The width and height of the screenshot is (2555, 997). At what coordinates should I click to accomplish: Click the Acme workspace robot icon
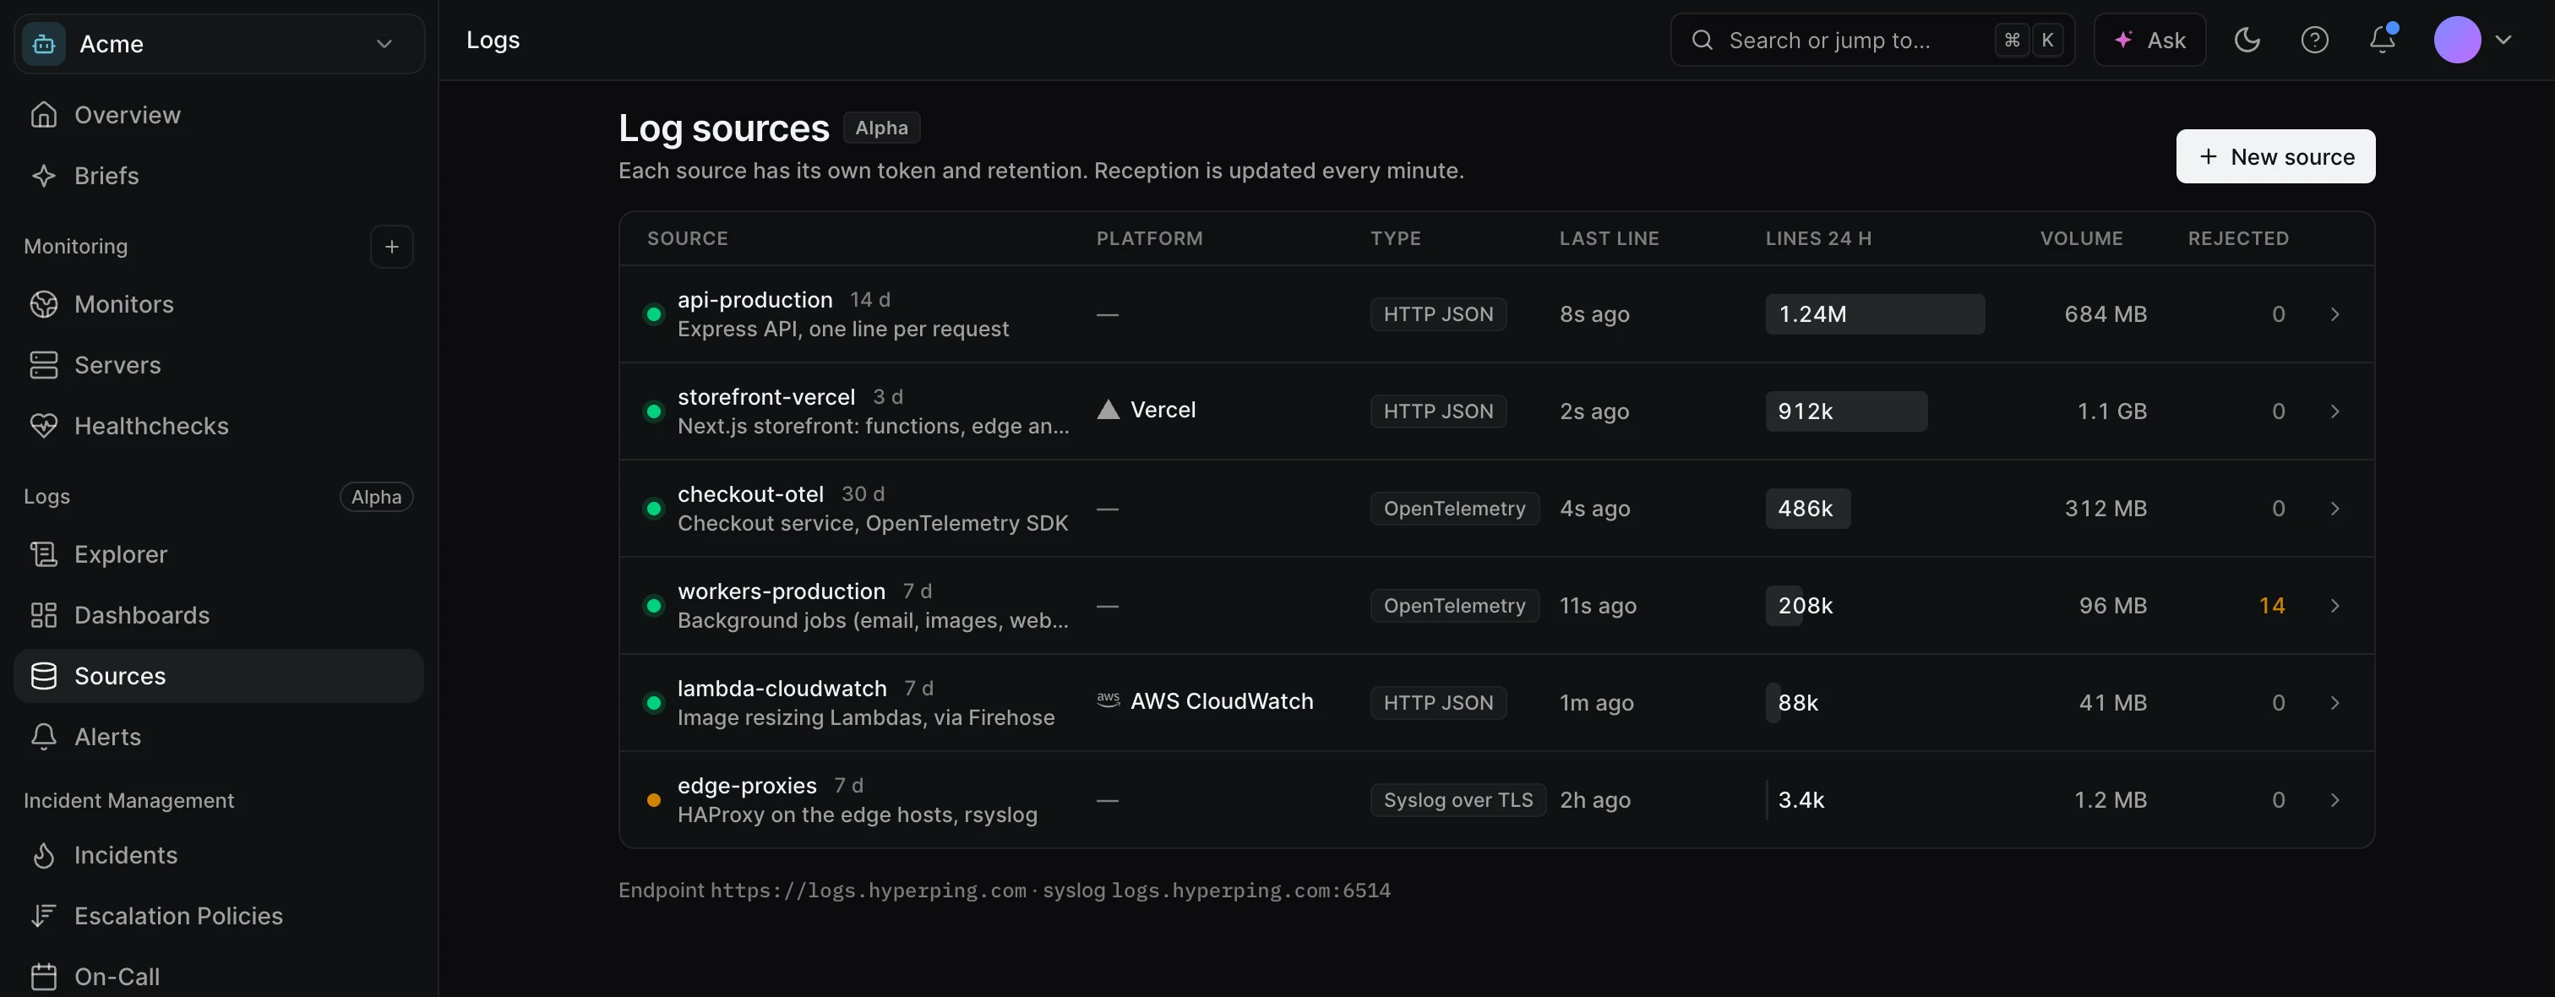(44, 44)
